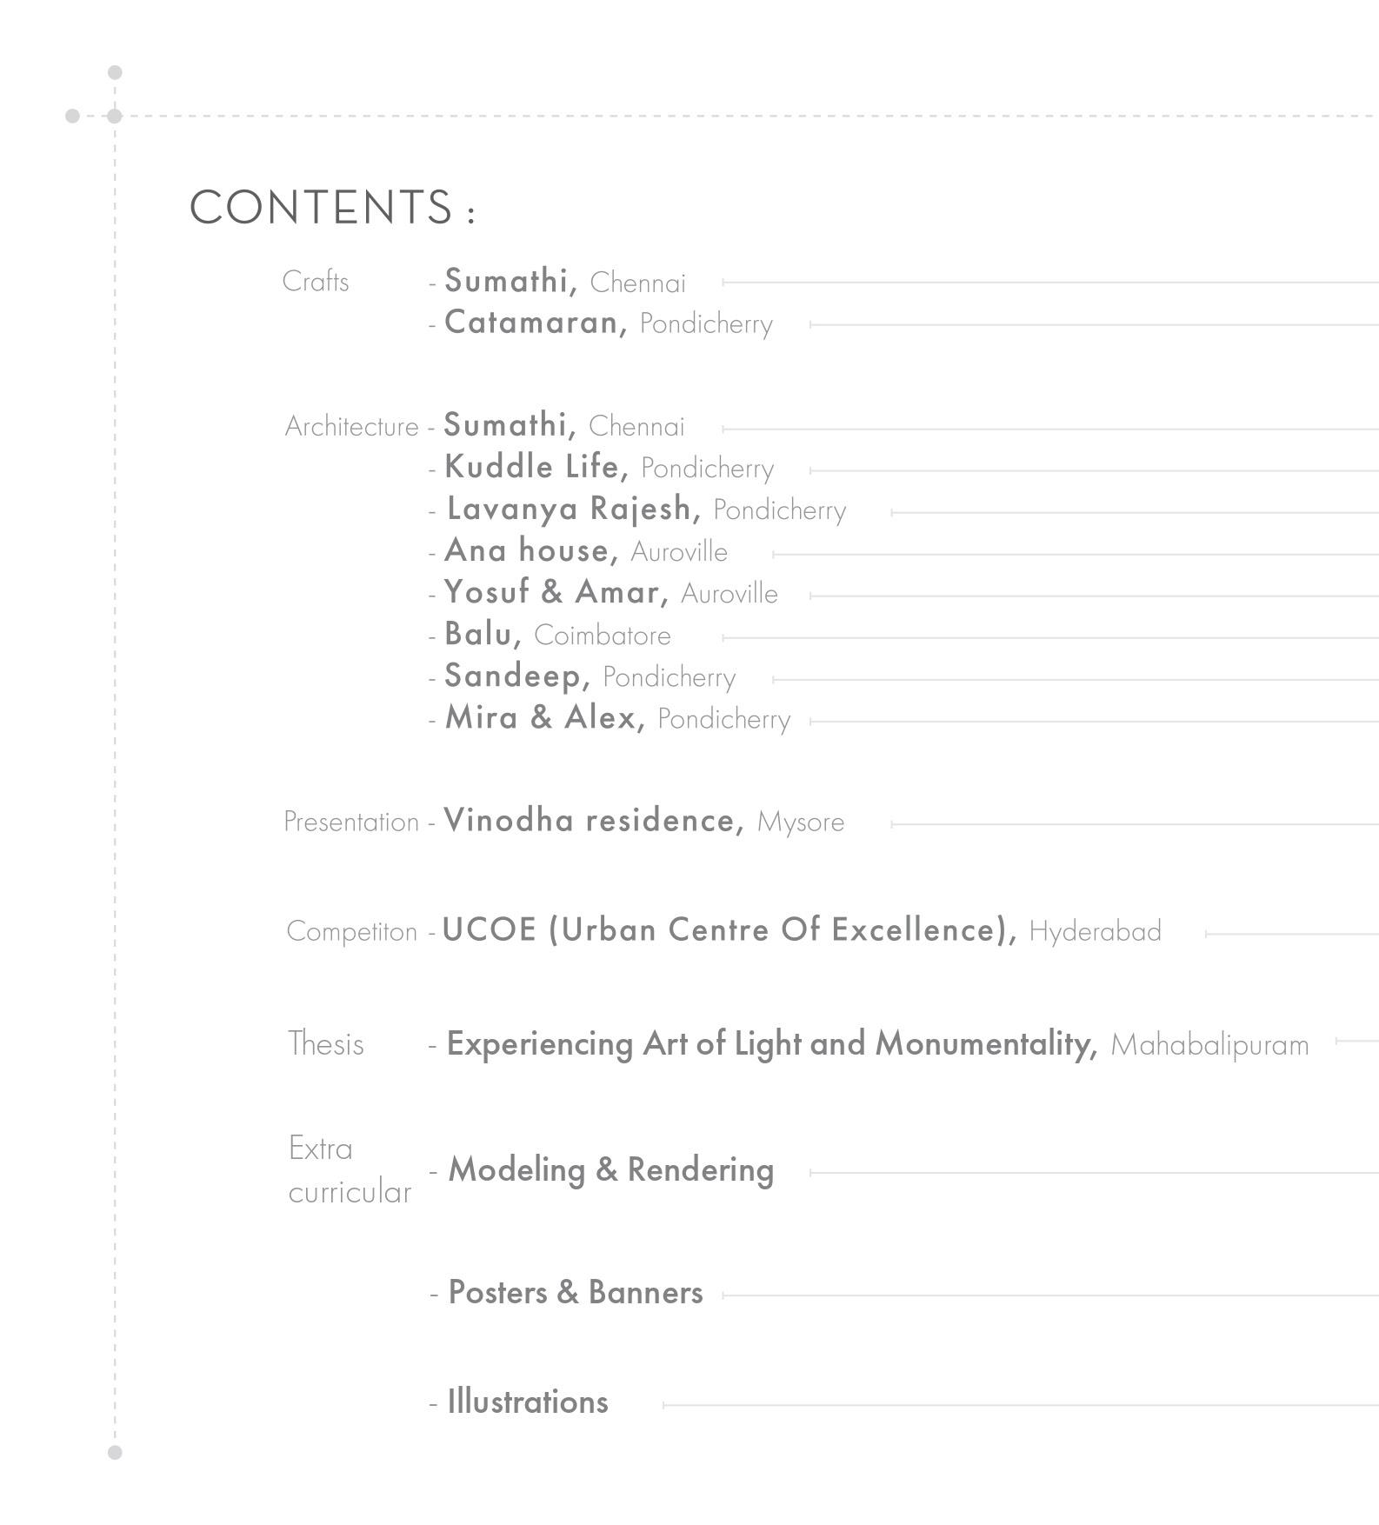Select the Catamaran, Pondicherry entry
The width and height of the screenshot is (1379, 1525).
point(609,323)
